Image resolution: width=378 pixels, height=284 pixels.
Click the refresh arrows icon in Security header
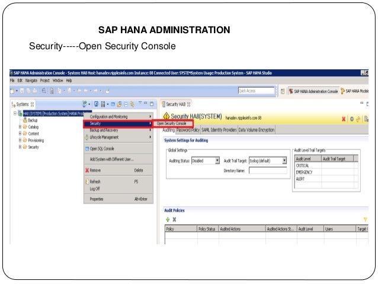[x=358, y=119]
